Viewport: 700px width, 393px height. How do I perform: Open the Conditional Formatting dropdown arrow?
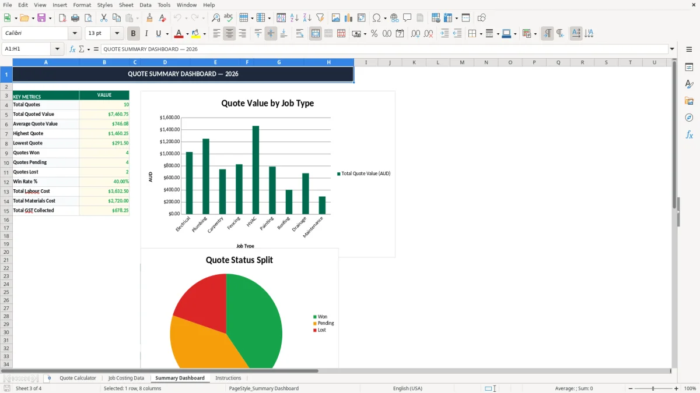click(534, 34)
